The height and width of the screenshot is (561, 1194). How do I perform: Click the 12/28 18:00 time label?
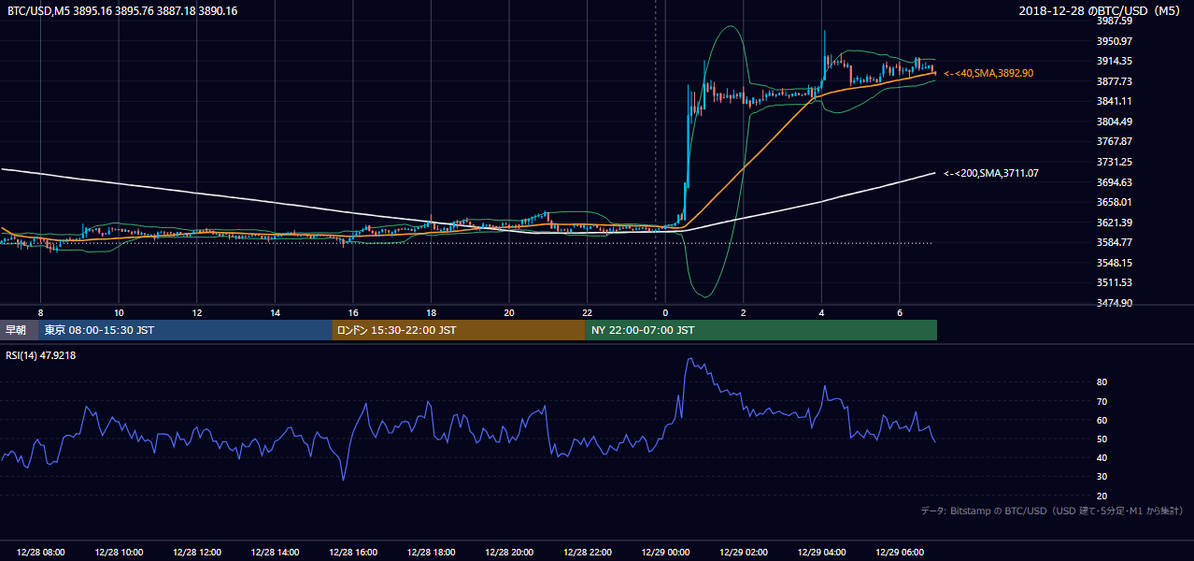coord(431,553)
